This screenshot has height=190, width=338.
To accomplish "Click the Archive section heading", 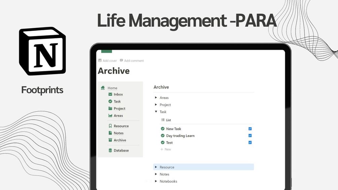I will point(161,87).
